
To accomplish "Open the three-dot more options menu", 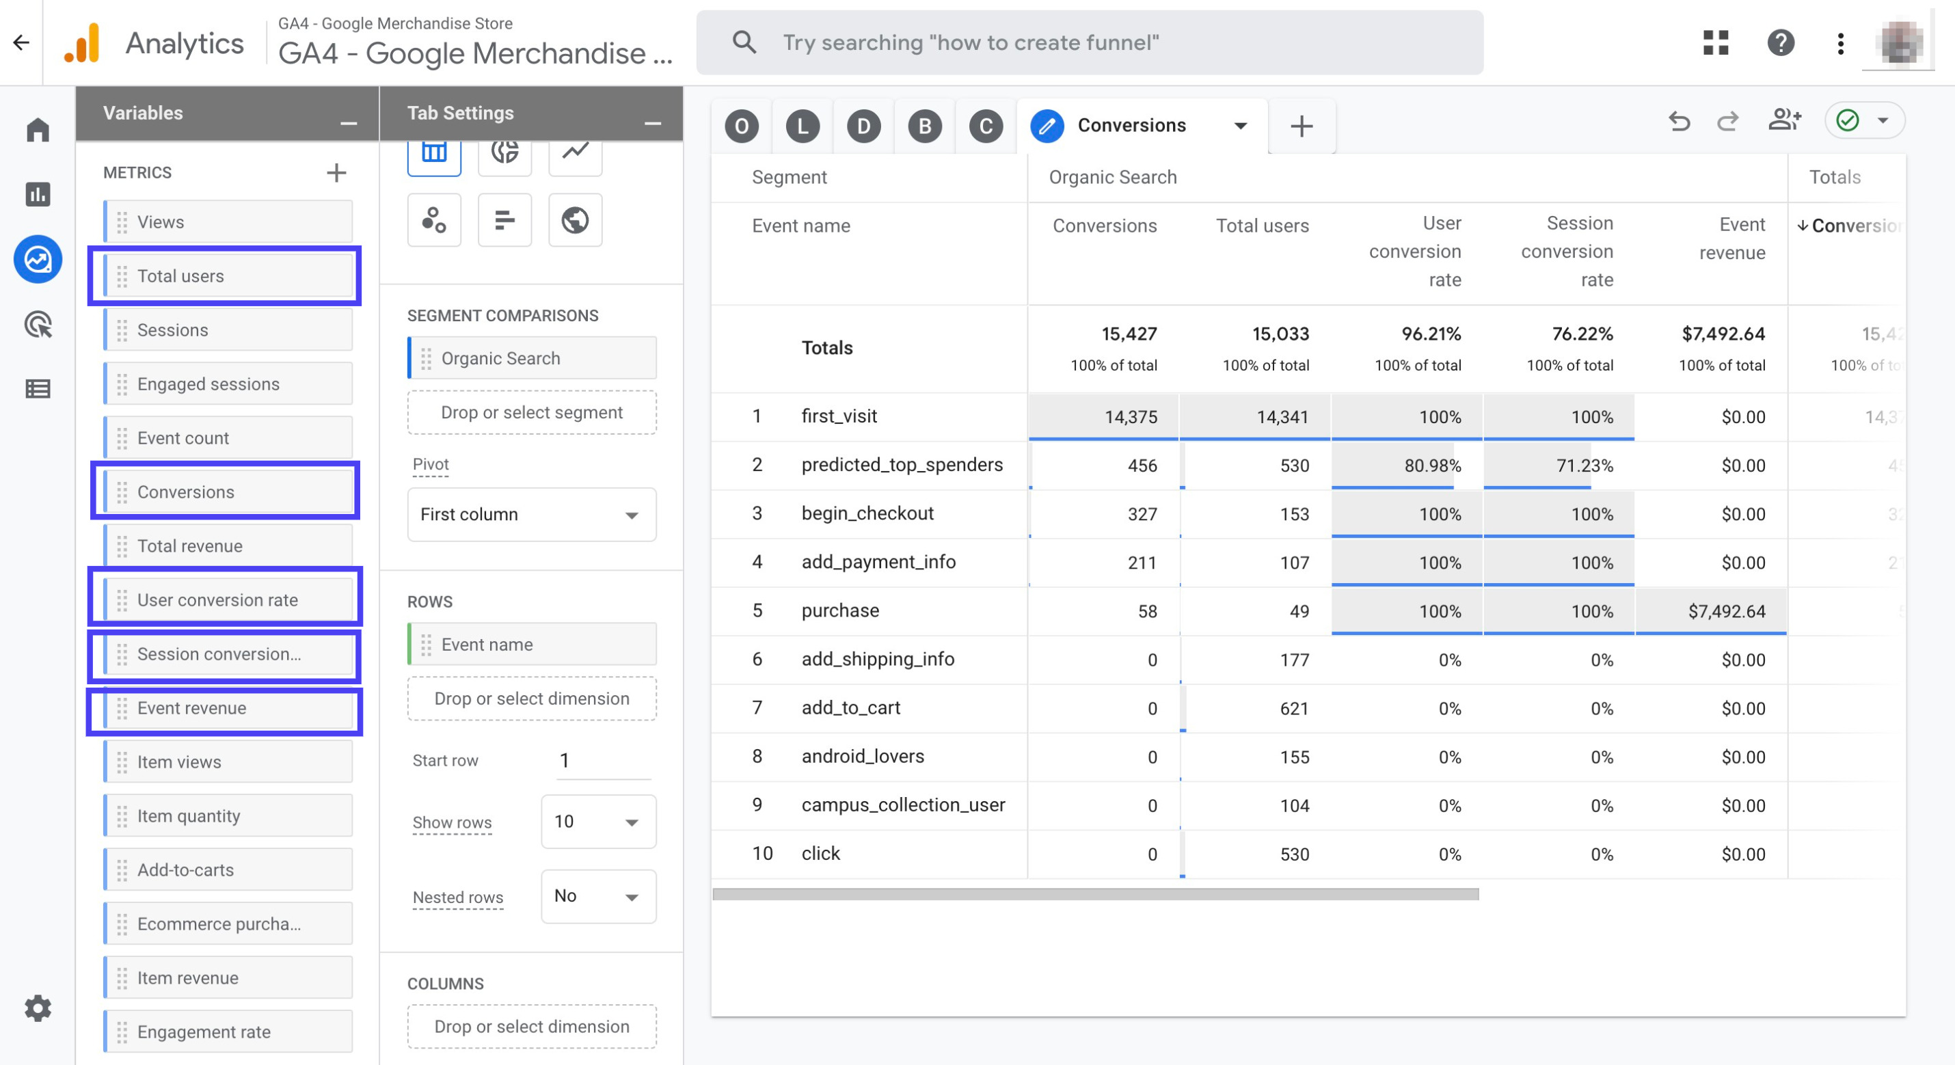I will pos(1840,42).
